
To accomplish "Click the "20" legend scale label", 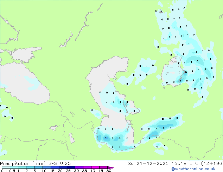I will pyautogui.click(x=60, y=171).
